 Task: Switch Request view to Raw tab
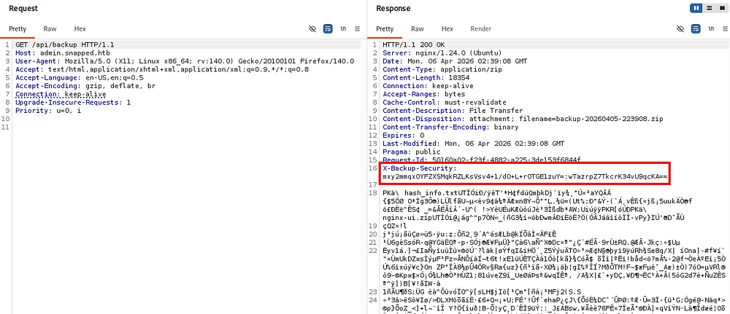click(x=50, y=29)
